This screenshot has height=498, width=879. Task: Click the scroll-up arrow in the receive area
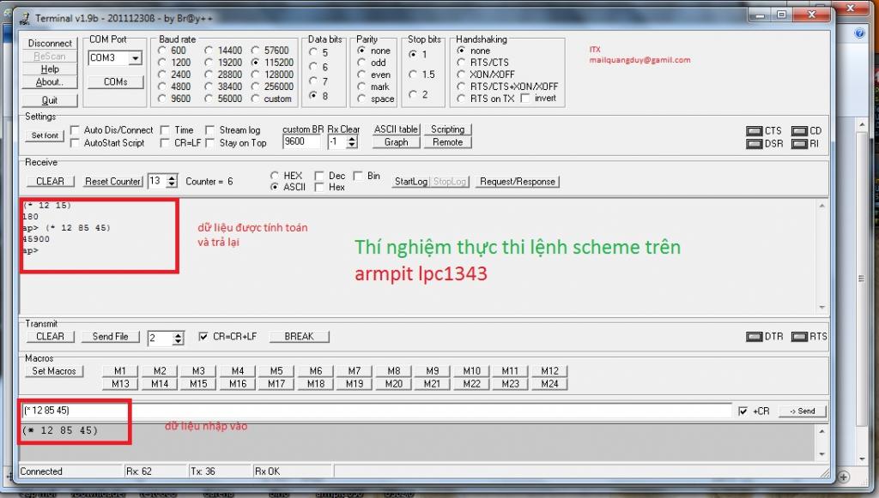tap(821, 206)
